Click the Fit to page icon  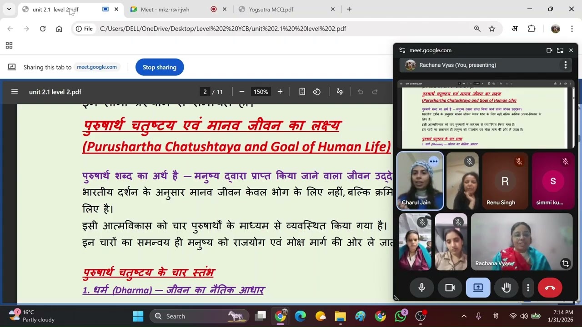coord(302,92)
